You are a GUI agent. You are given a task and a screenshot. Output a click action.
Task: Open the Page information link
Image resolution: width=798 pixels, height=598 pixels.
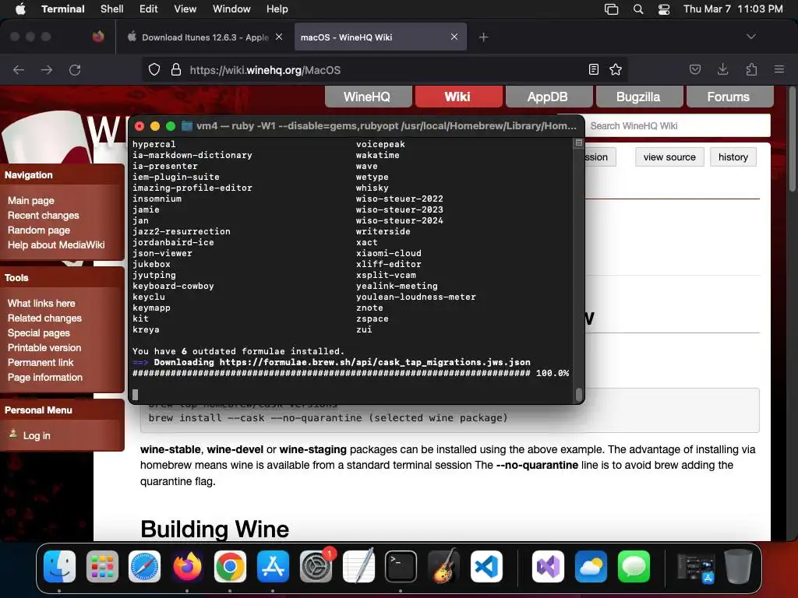pos(44,377)
